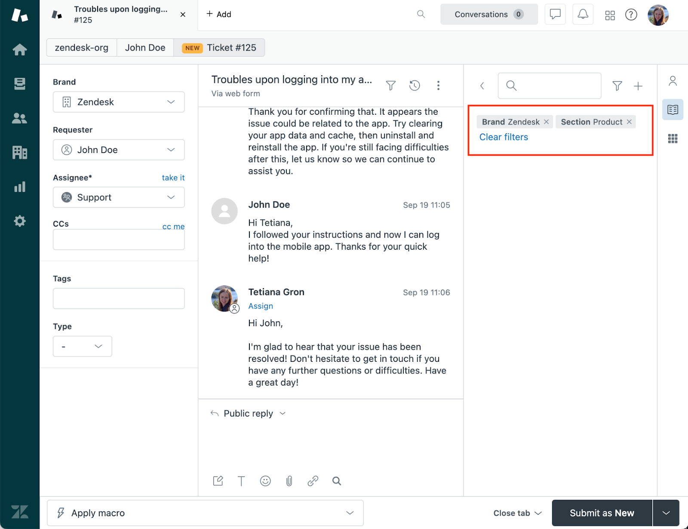
Task: Open the knowledge search filter funnel
Action: click(x=617, y=86)
